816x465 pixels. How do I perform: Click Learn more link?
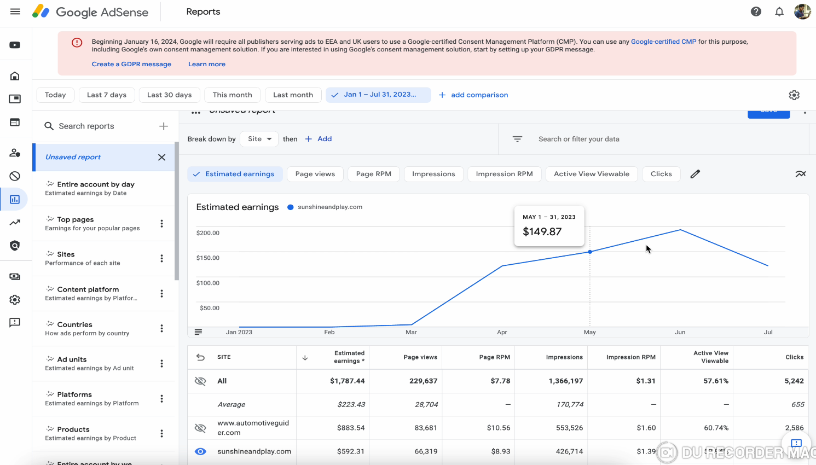(207, 65)
